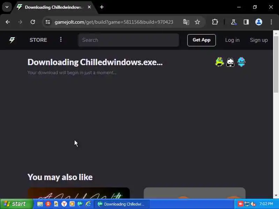This screenshot has height=209, width=279.
Task: Open the Chrome profile avatar
Action: coord(259,22)
